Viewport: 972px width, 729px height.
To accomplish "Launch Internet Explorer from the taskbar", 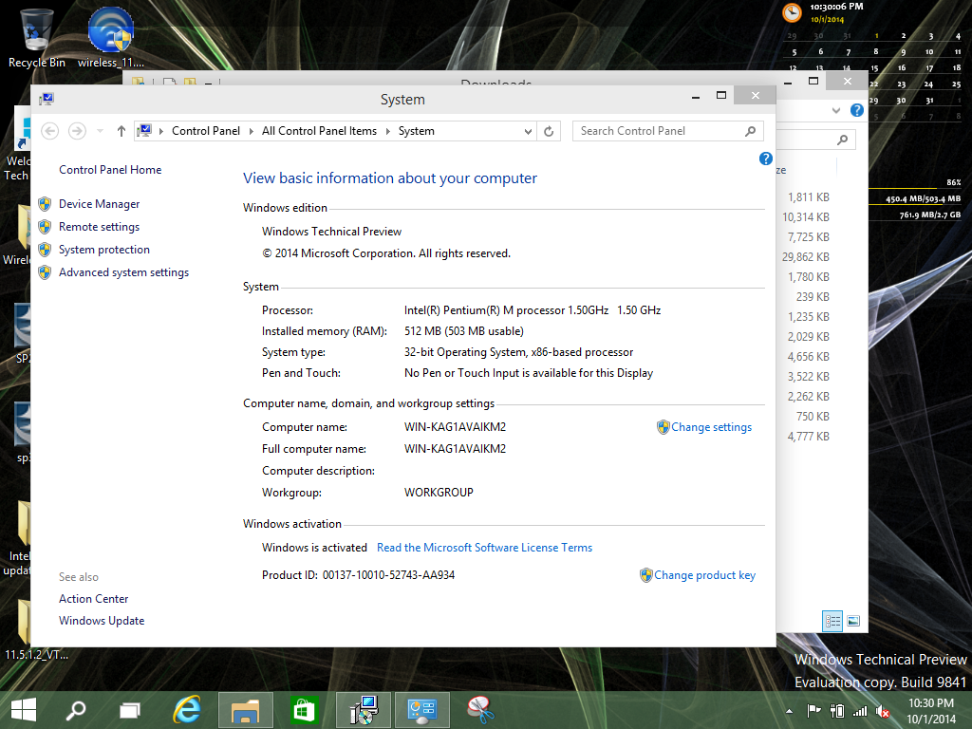I will click(187, 710).
